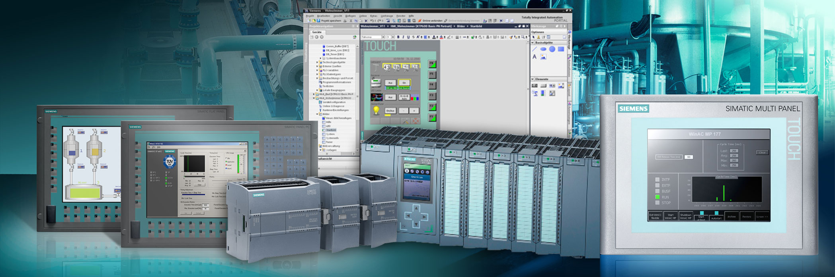The height and width of the screenshot is (277, 835).
Task: Toggle Underline in TIA Portal format toolbar
Action: pos(408,37)
